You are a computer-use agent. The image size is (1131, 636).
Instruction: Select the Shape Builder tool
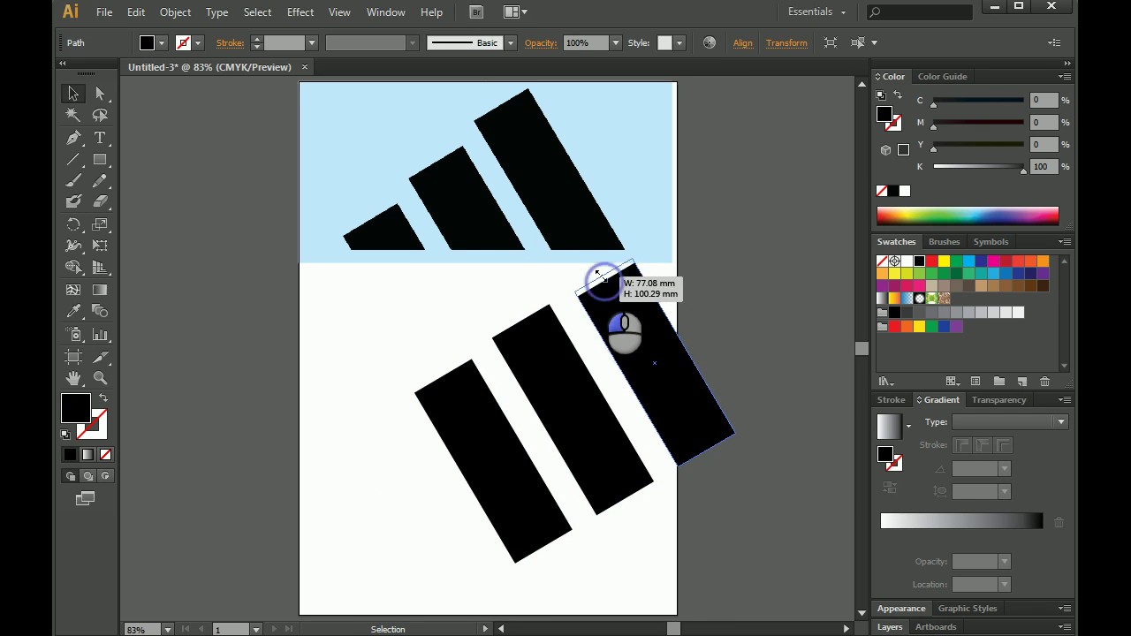coord(73,268)
